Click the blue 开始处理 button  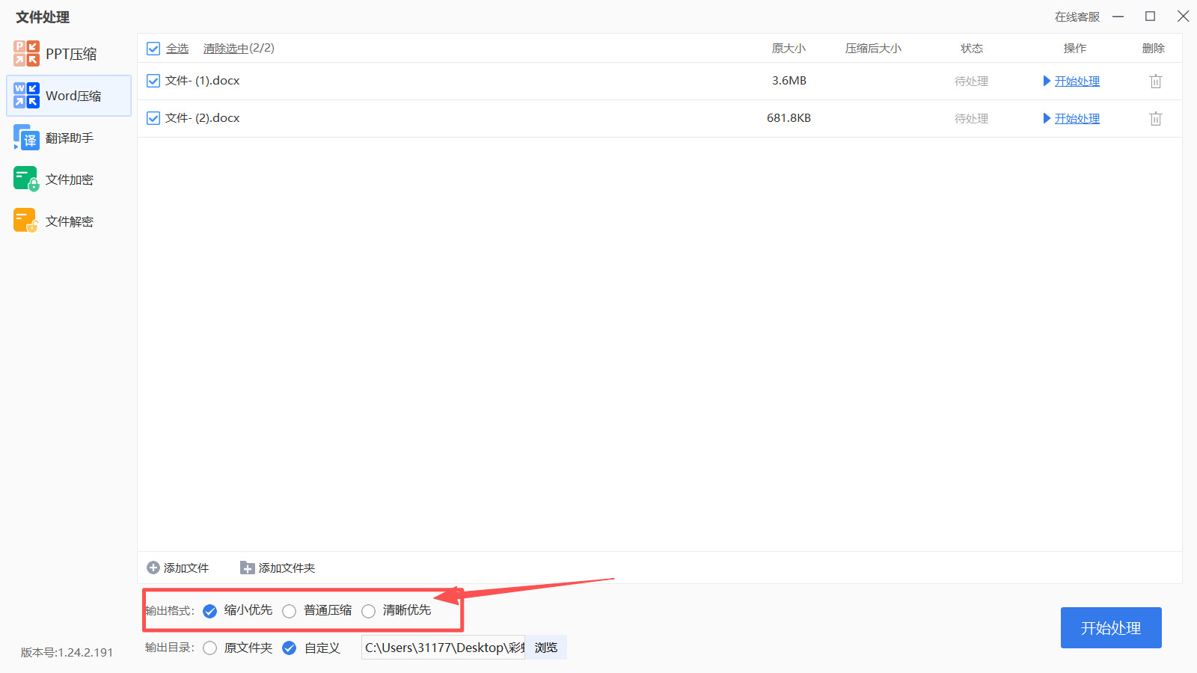[1111, 627]
